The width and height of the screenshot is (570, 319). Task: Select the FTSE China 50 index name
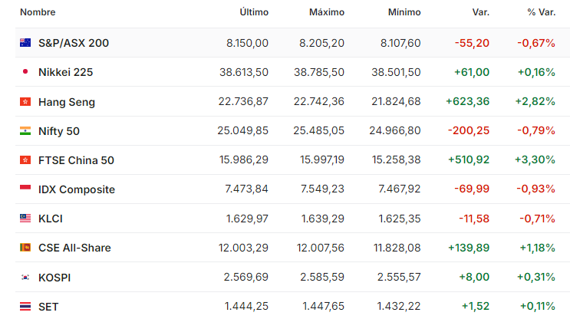(x=76, y=160)
